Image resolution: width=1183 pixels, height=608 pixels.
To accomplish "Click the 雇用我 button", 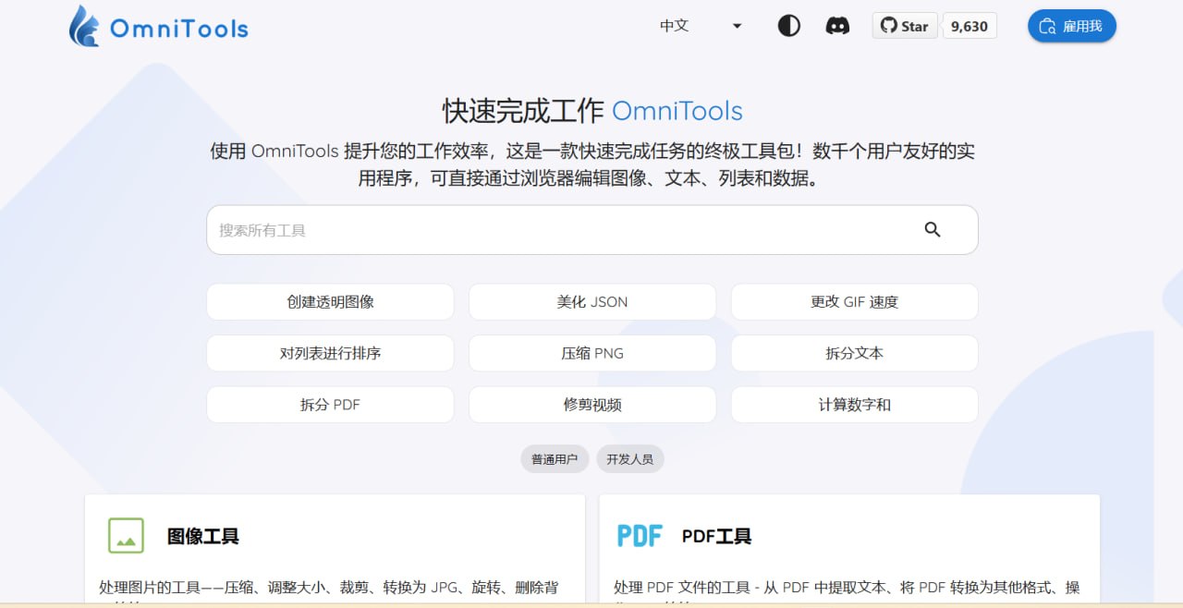I will (1072, 26).
